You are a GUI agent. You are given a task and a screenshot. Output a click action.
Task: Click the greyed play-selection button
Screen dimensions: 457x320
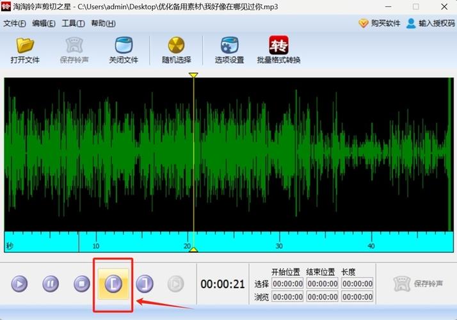tap(176, 284)
